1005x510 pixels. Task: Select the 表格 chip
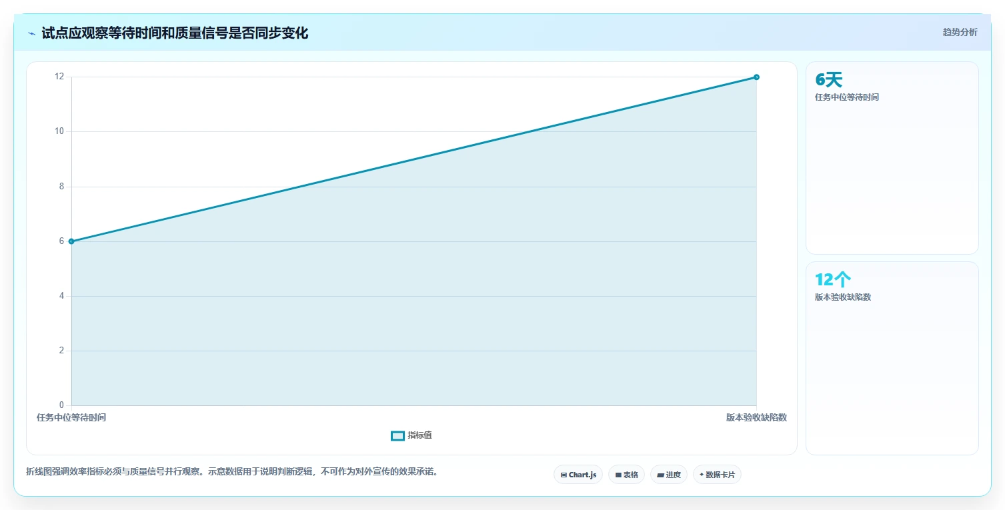pyautogui.click(x=626, y=475)
